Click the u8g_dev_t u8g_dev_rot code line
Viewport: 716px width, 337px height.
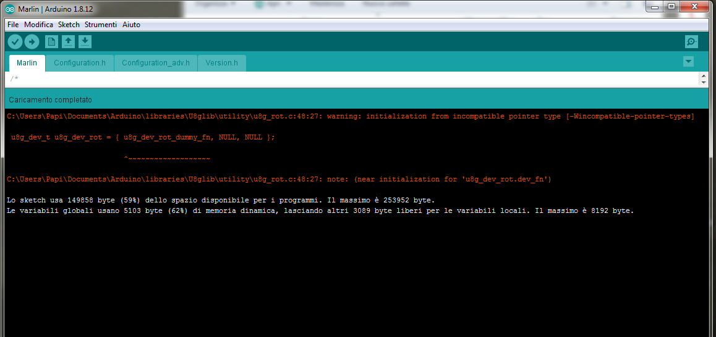(143, 137)
